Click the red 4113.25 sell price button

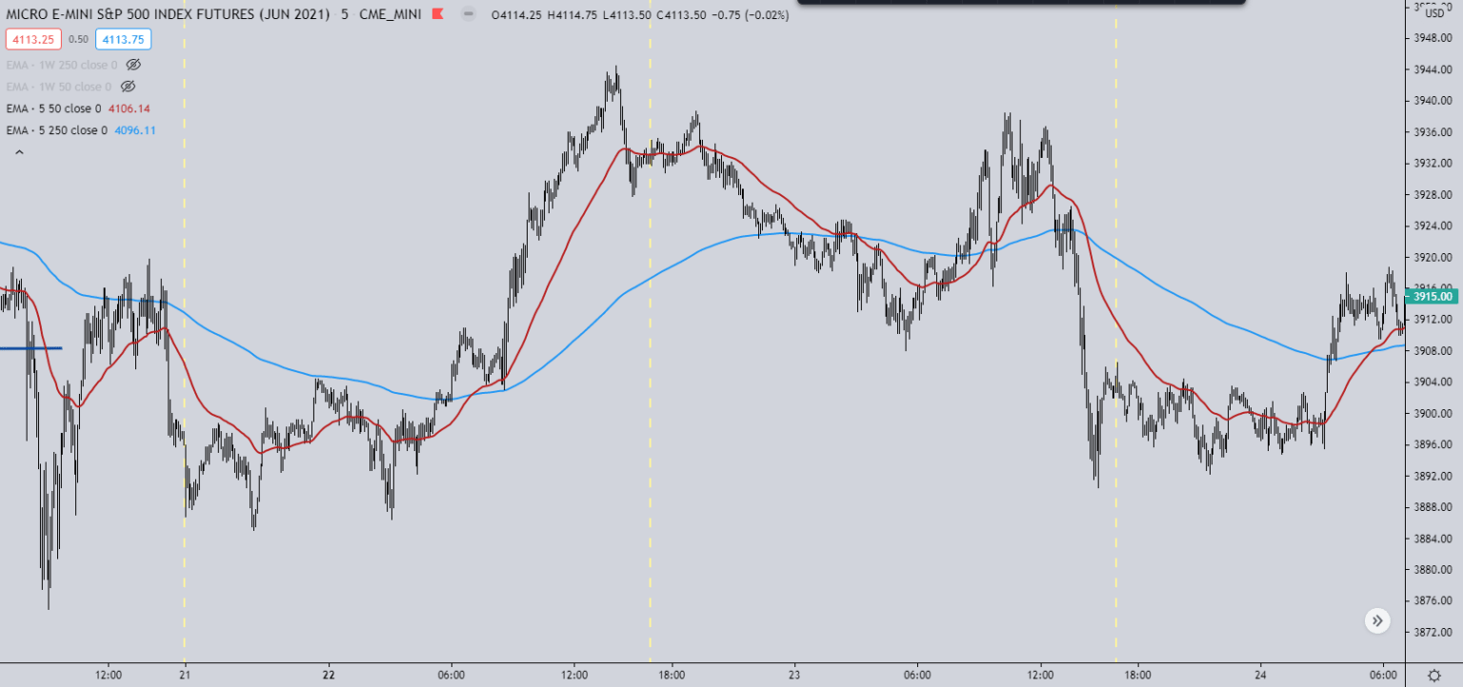(33, 39)
